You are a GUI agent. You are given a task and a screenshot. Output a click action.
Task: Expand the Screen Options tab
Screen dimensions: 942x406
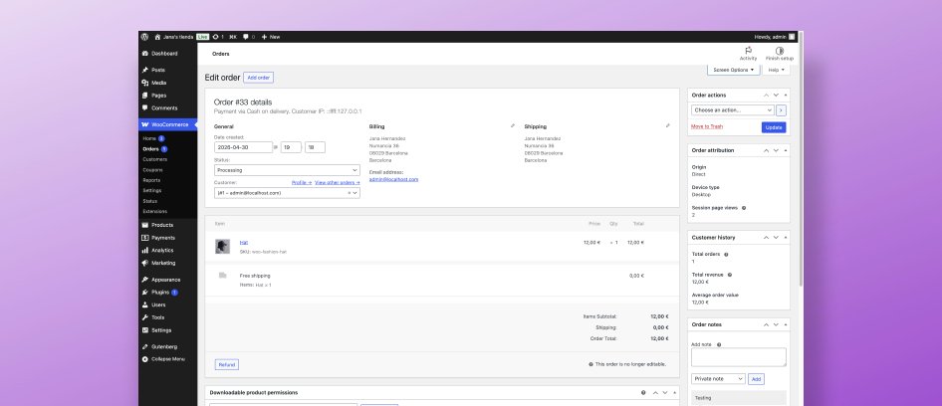734,70
